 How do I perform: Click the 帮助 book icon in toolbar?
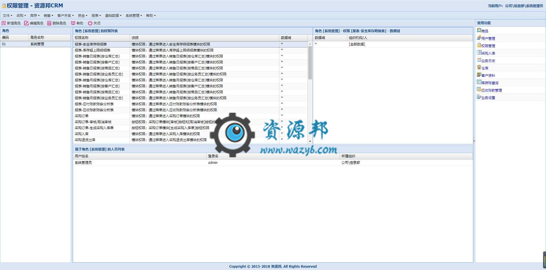73,23
